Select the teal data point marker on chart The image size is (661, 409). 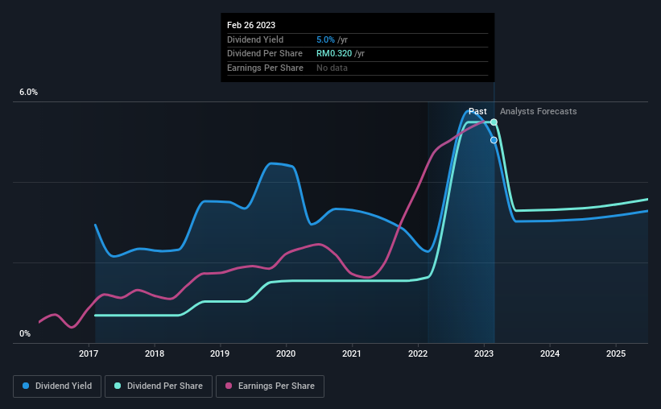point(494,122)
